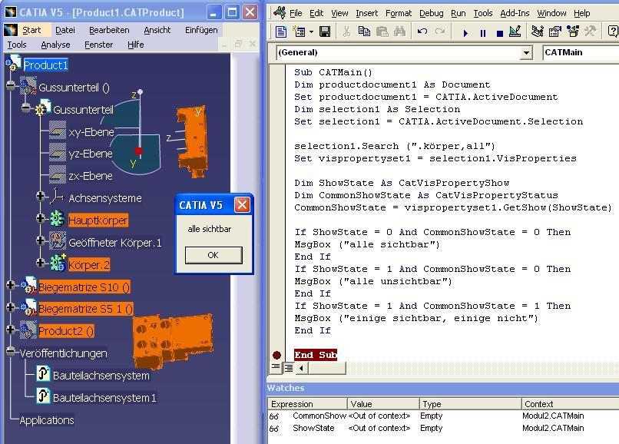
Task: Click the Undo icon
Action: pyautogui.click(x=422, y=31)
